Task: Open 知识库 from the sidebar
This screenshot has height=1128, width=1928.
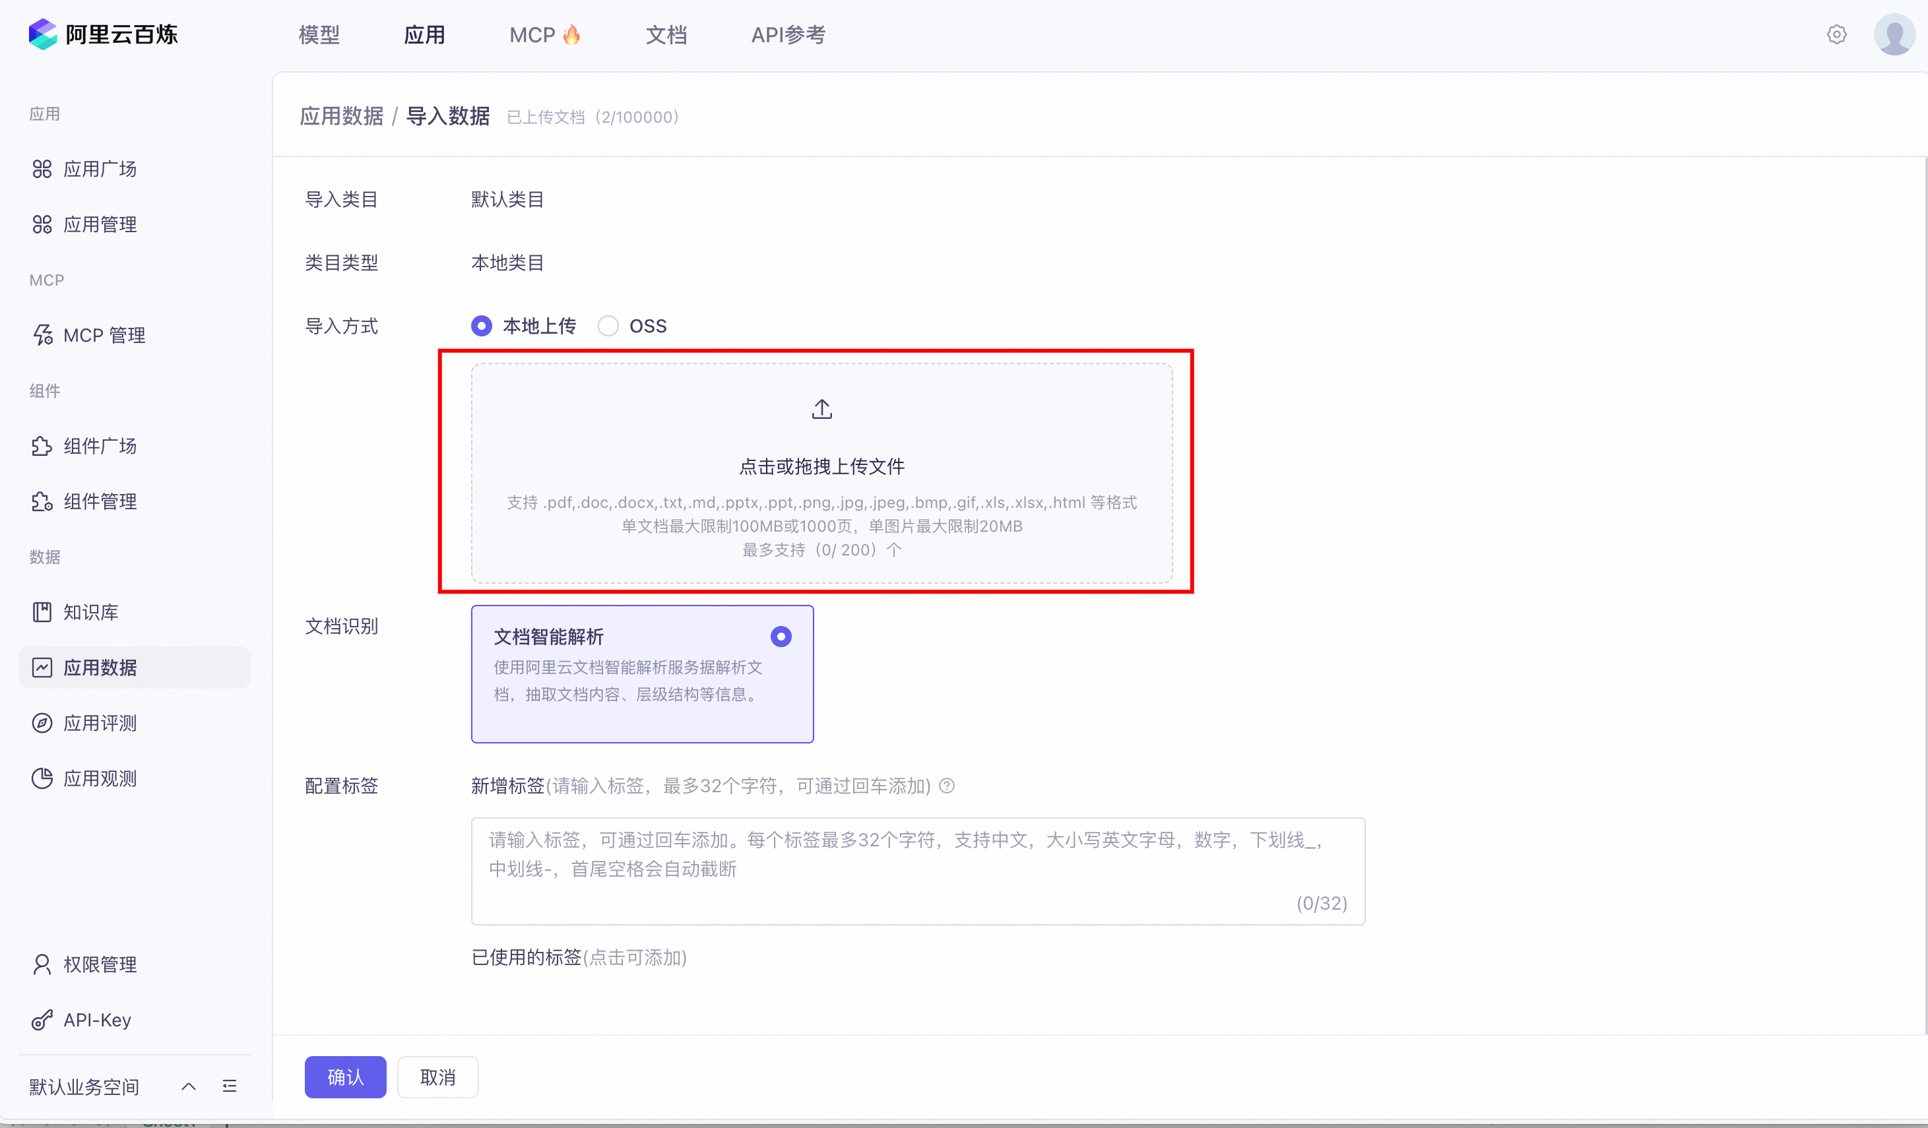Action: [x=90, y=611]
